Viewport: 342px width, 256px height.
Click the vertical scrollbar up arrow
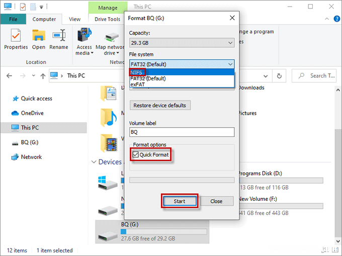pos(338,90)
